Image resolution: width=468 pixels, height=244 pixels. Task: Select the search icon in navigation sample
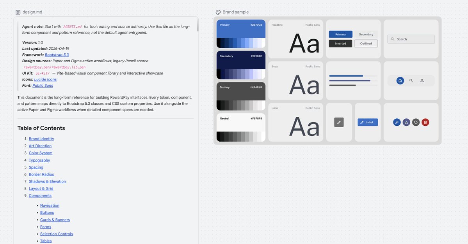point(411,81)
